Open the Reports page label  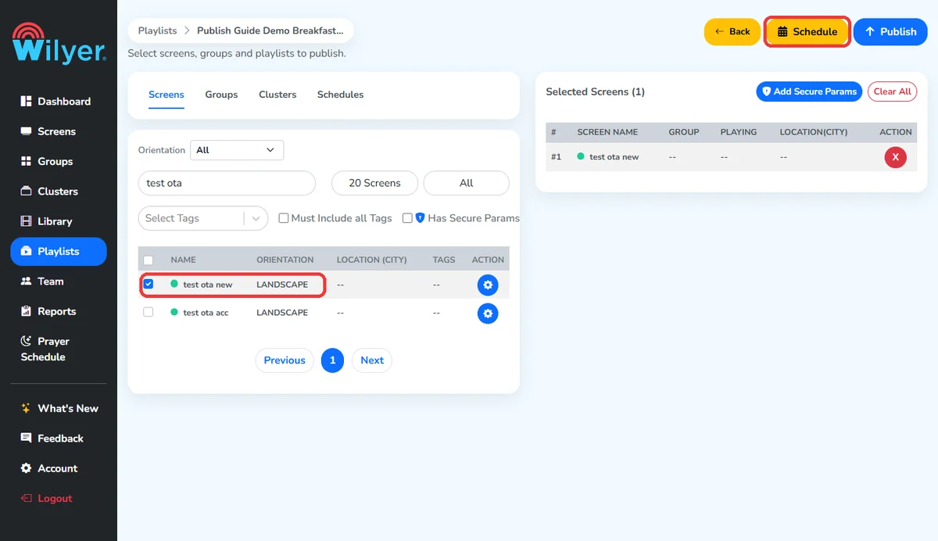pos(57,311)
